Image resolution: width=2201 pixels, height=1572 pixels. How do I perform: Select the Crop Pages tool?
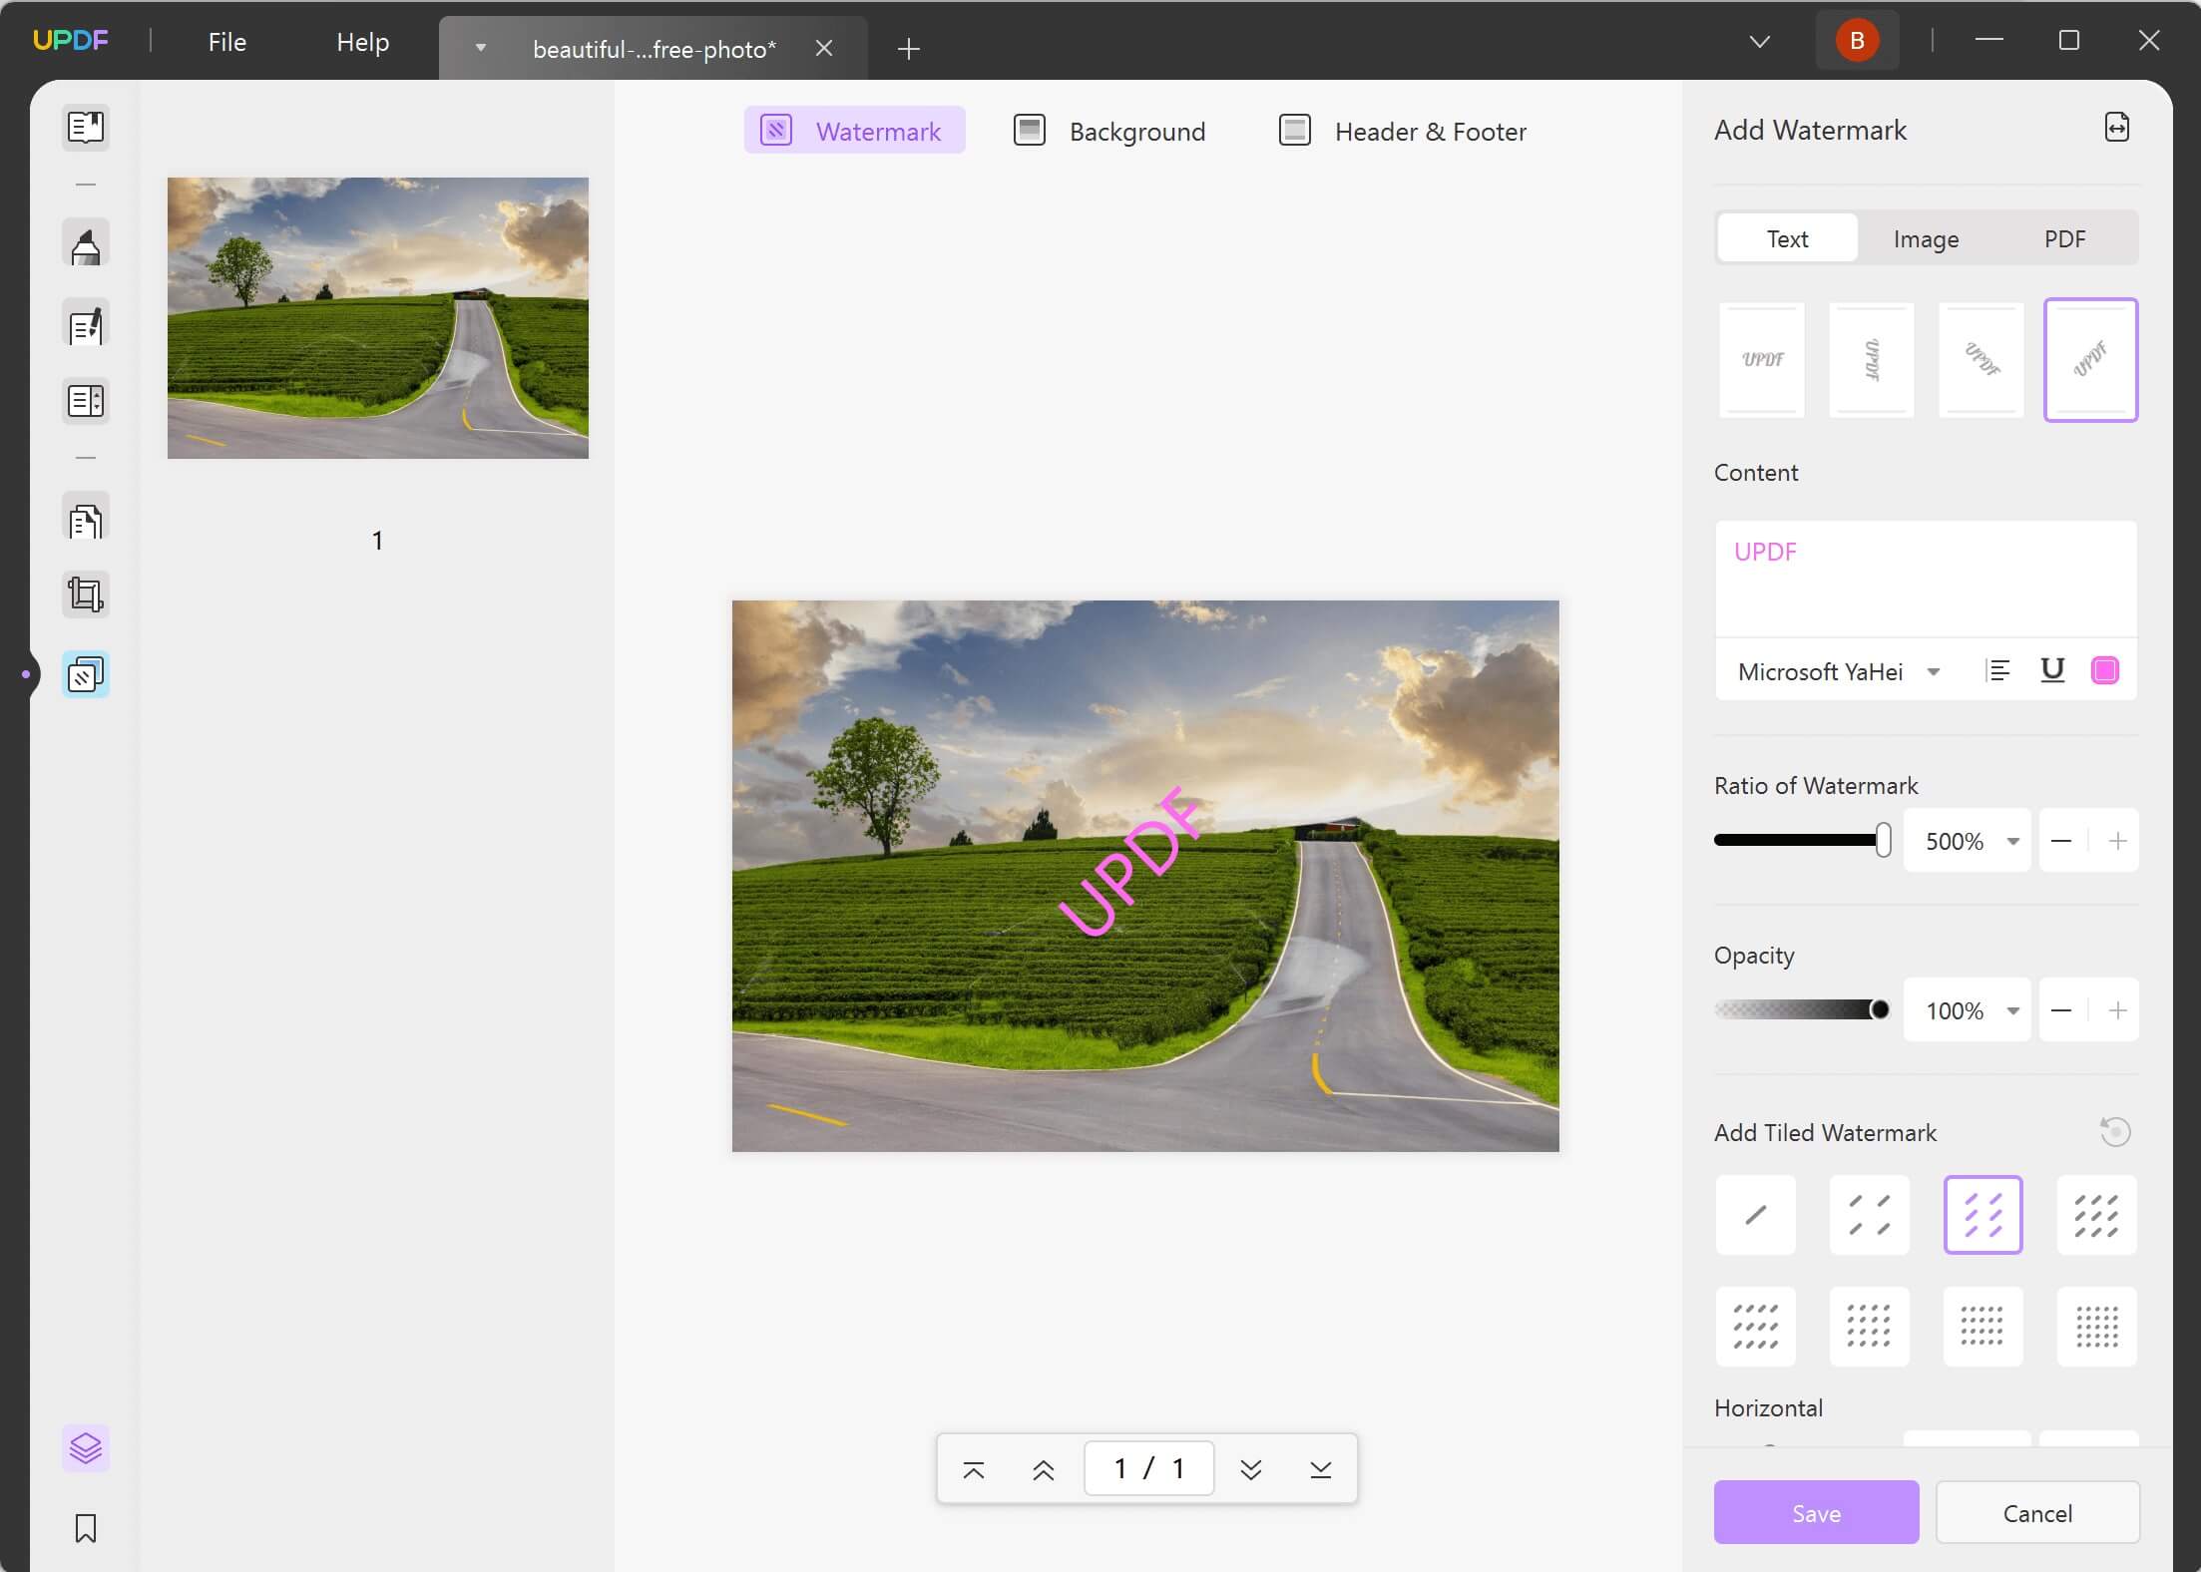(86, 593)
